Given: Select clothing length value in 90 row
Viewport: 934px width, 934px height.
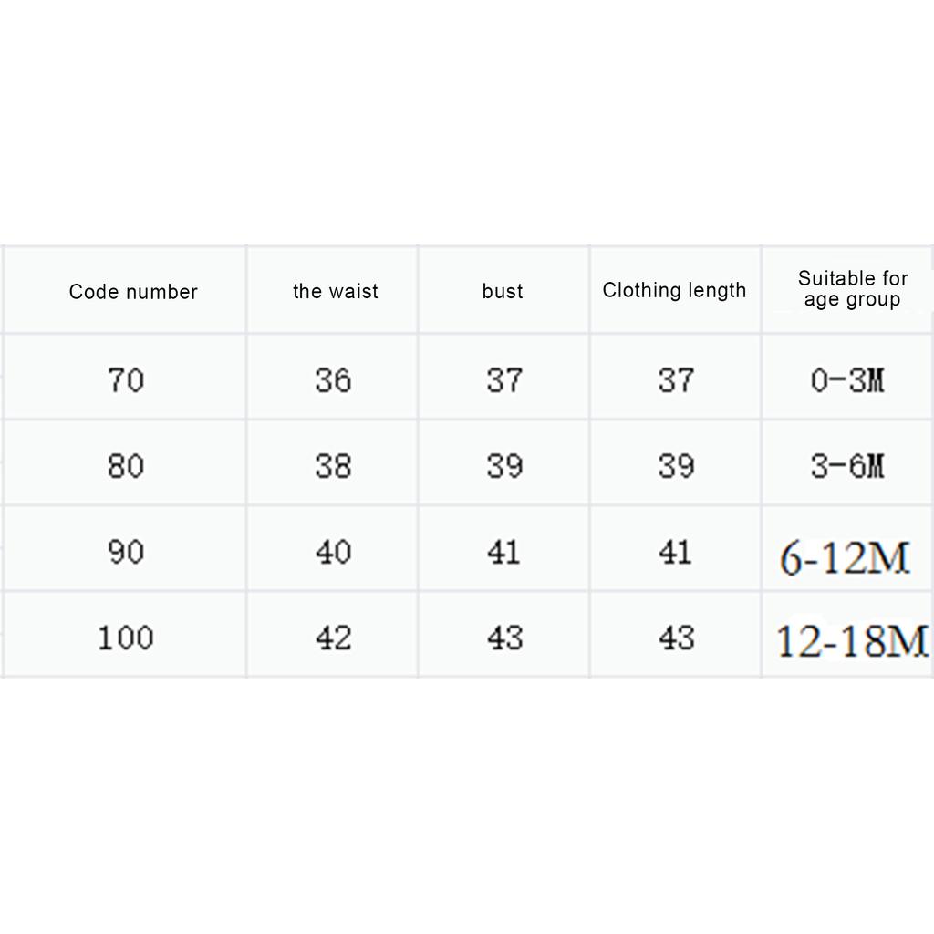Looking at the screenshot, I should click(676, 552).
